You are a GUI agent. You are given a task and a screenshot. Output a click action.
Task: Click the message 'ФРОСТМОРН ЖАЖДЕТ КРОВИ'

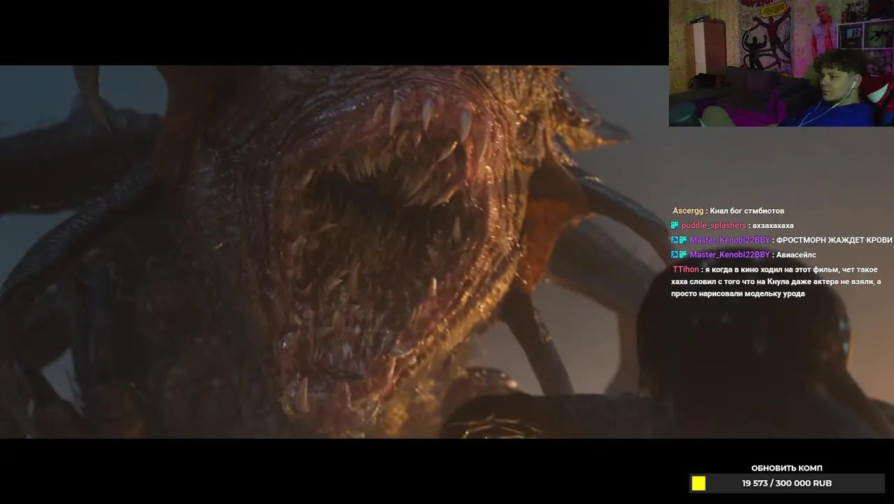[834, 240]
